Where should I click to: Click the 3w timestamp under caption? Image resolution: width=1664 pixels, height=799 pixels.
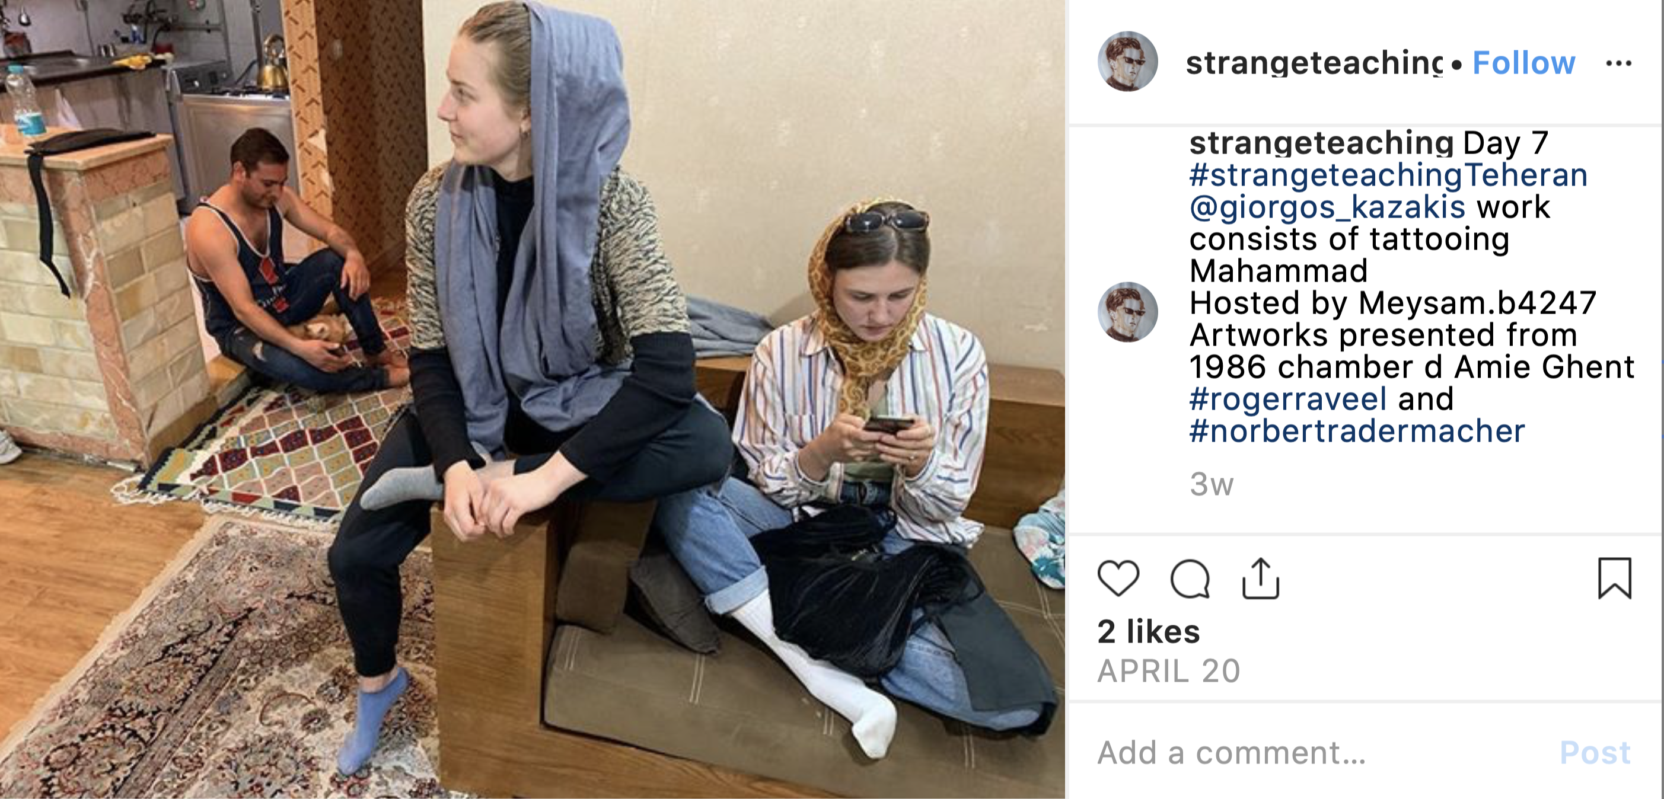point(1211,484)
